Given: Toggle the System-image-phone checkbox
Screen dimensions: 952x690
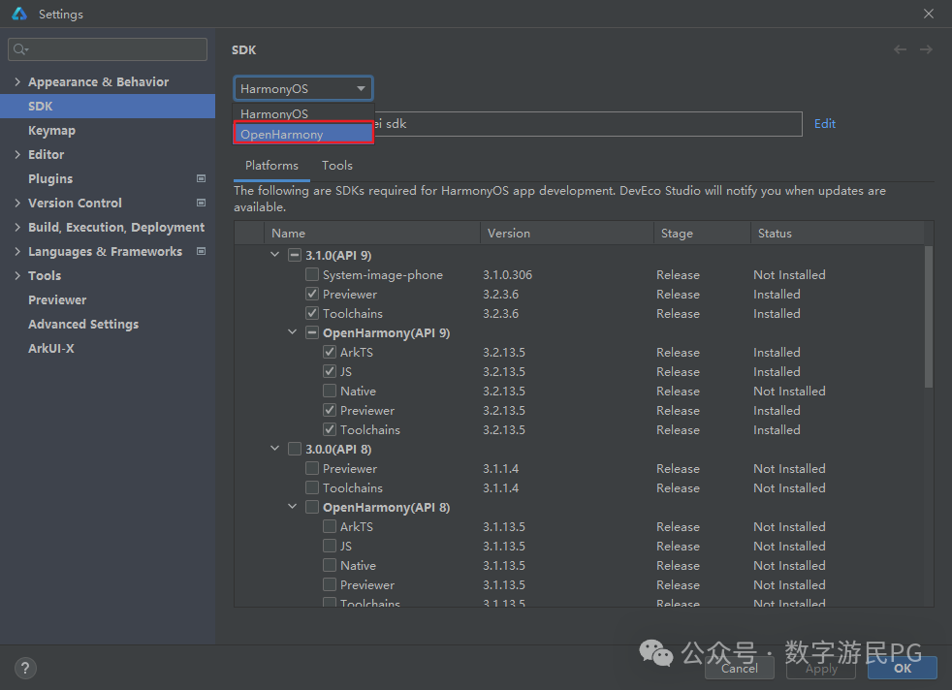Looking at the screenshot, I should tap(312, 274).
